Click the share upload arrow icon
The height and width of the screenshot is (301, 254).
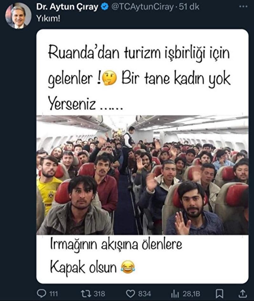tap(243, 293)
